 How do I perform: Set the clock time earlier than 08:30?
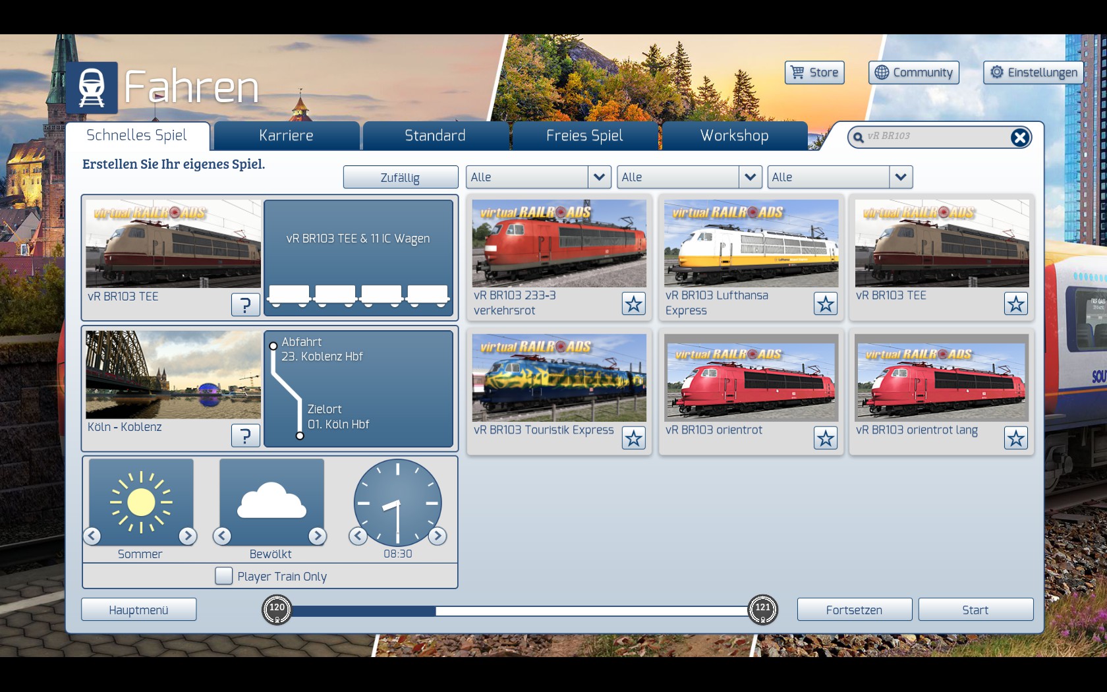click(358, 536)
